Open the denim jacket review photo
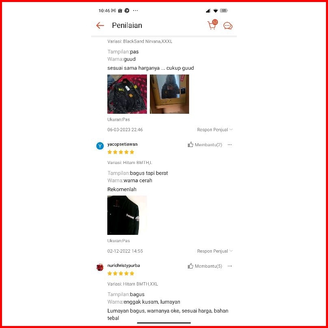This screenshot has width=328, height=328. [x=127, y=94]
